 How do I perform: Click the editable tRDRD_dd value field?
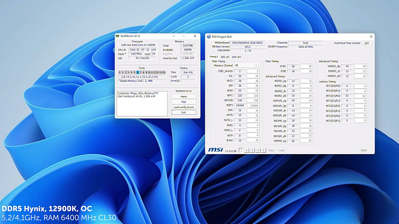(307, 96)
